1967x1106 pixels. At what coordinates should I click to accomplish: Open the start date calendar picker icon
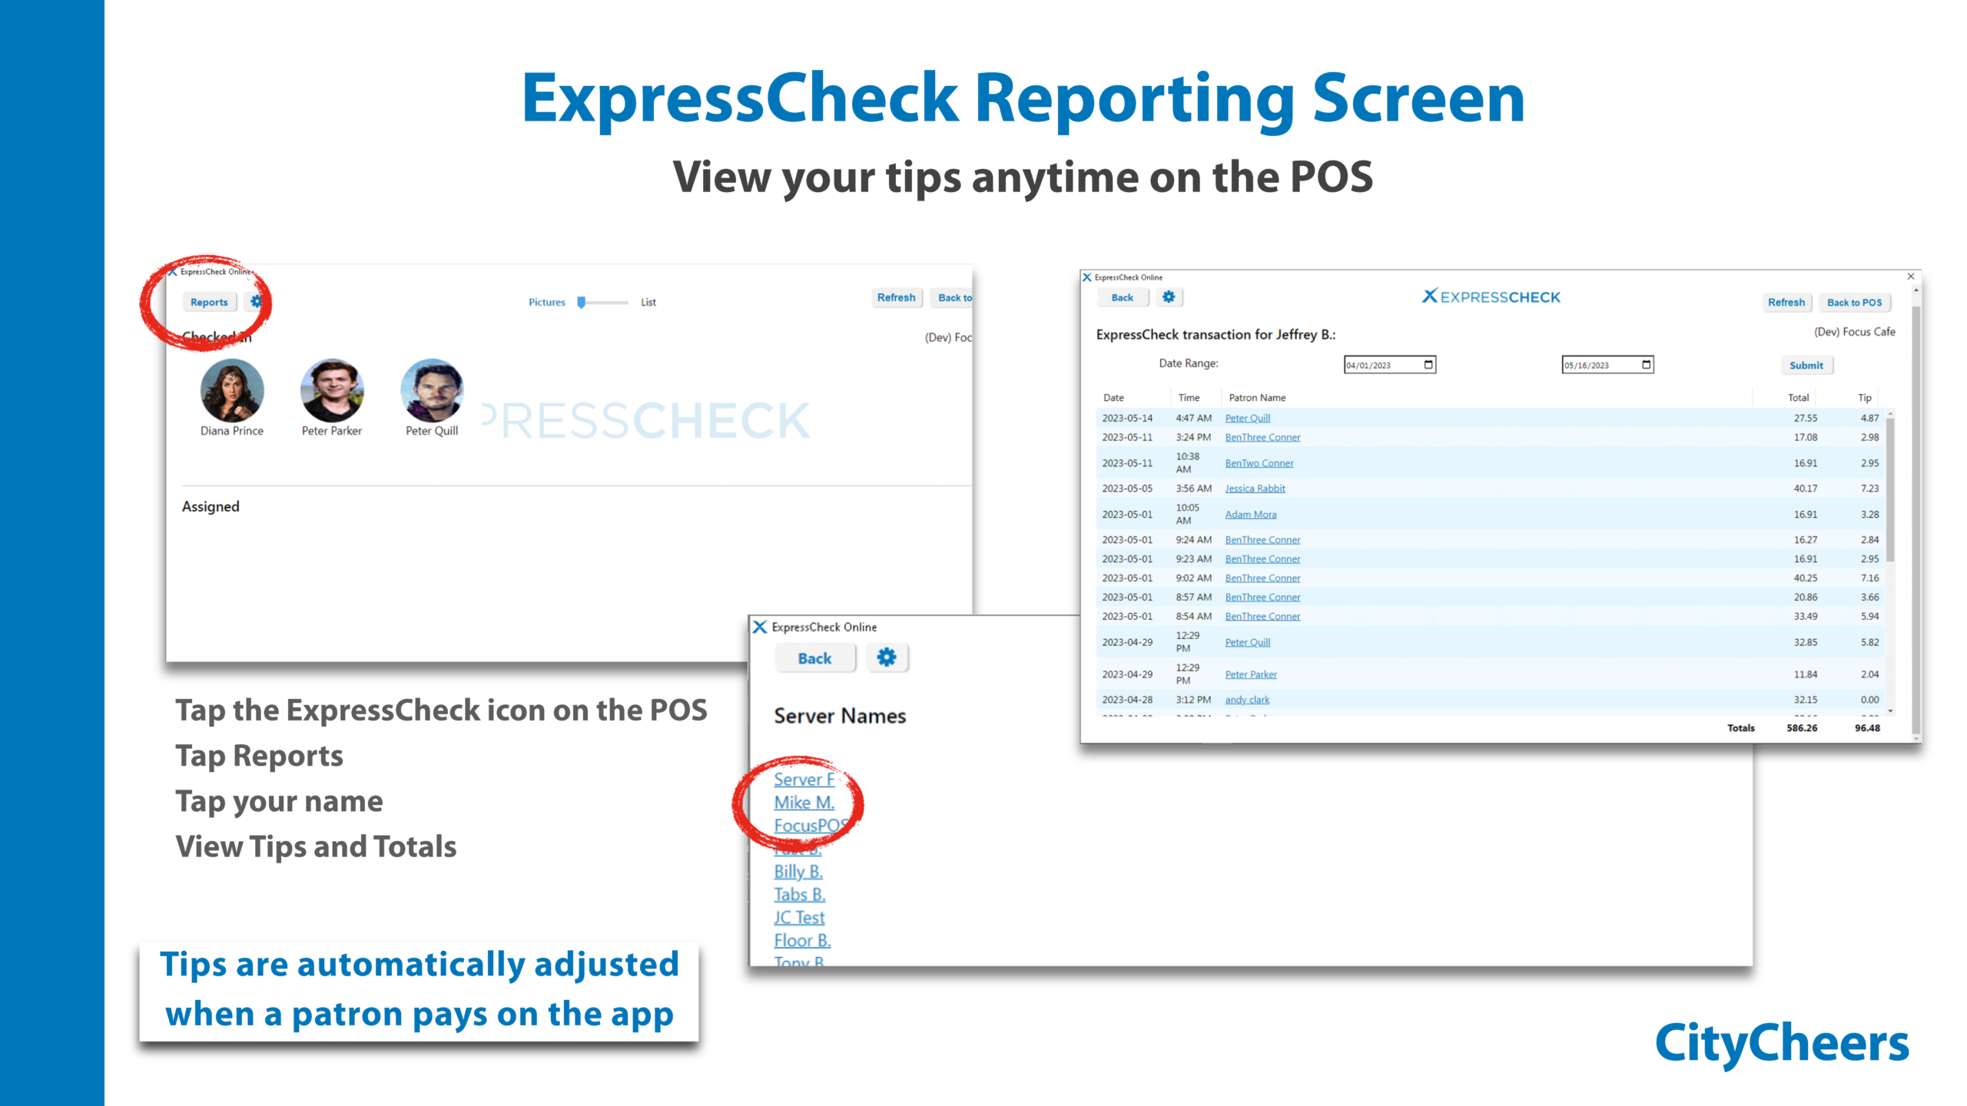[x=1428, y=365]
